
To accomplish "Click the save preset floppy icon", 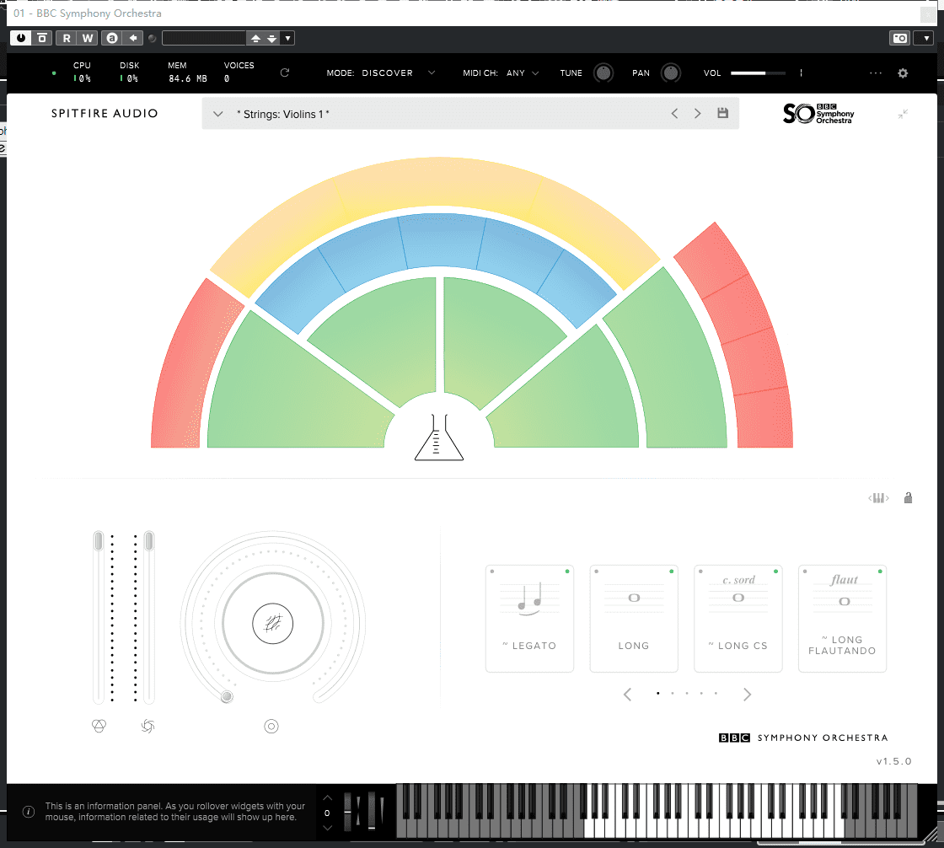I will (x=722, y=113).
